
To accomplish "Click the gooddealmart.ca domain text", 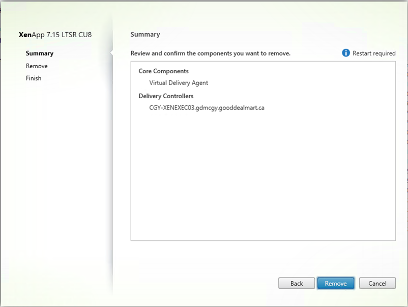I will pyautogui.click(x=242, y=108).
